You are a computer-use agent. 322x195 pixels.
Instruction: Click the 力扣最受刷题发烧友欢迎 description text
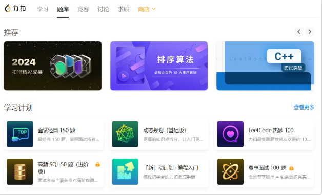coord(279,139)
